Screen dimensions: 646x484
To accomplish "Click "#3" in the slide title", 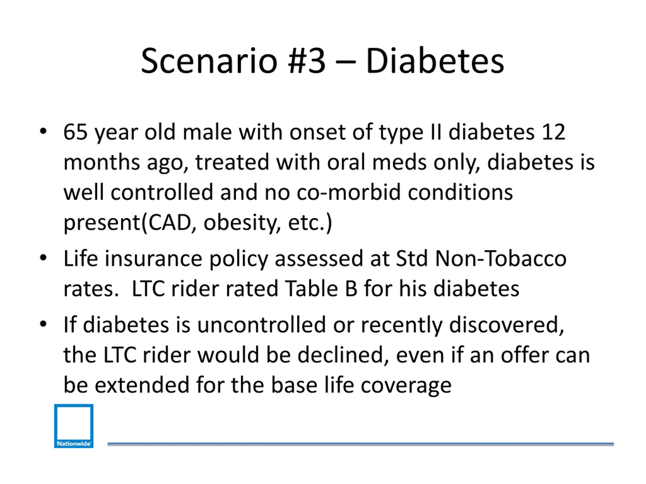I will pyautogui.click(x=306, y=61).
